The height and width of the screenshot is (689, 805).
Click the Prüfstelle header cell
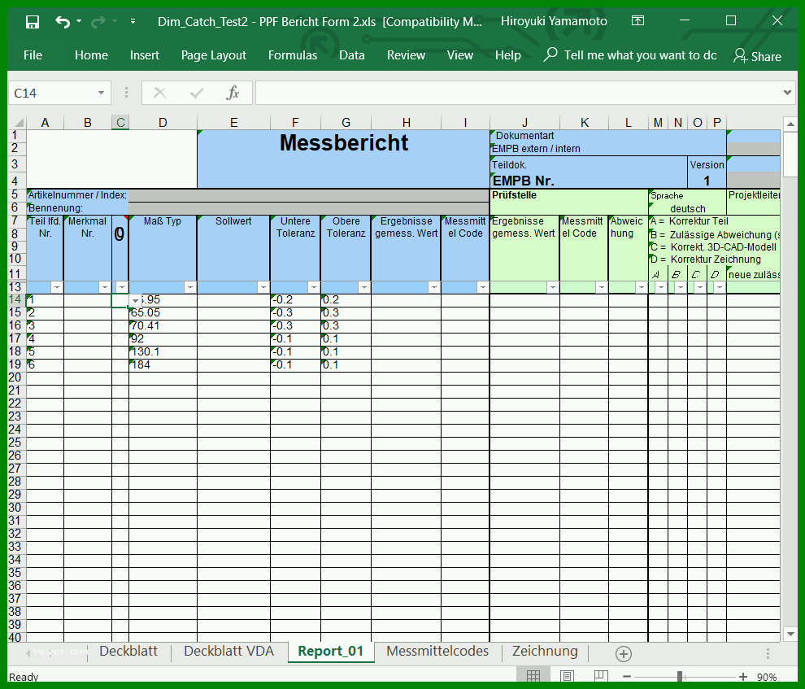[x=569, y=202]
